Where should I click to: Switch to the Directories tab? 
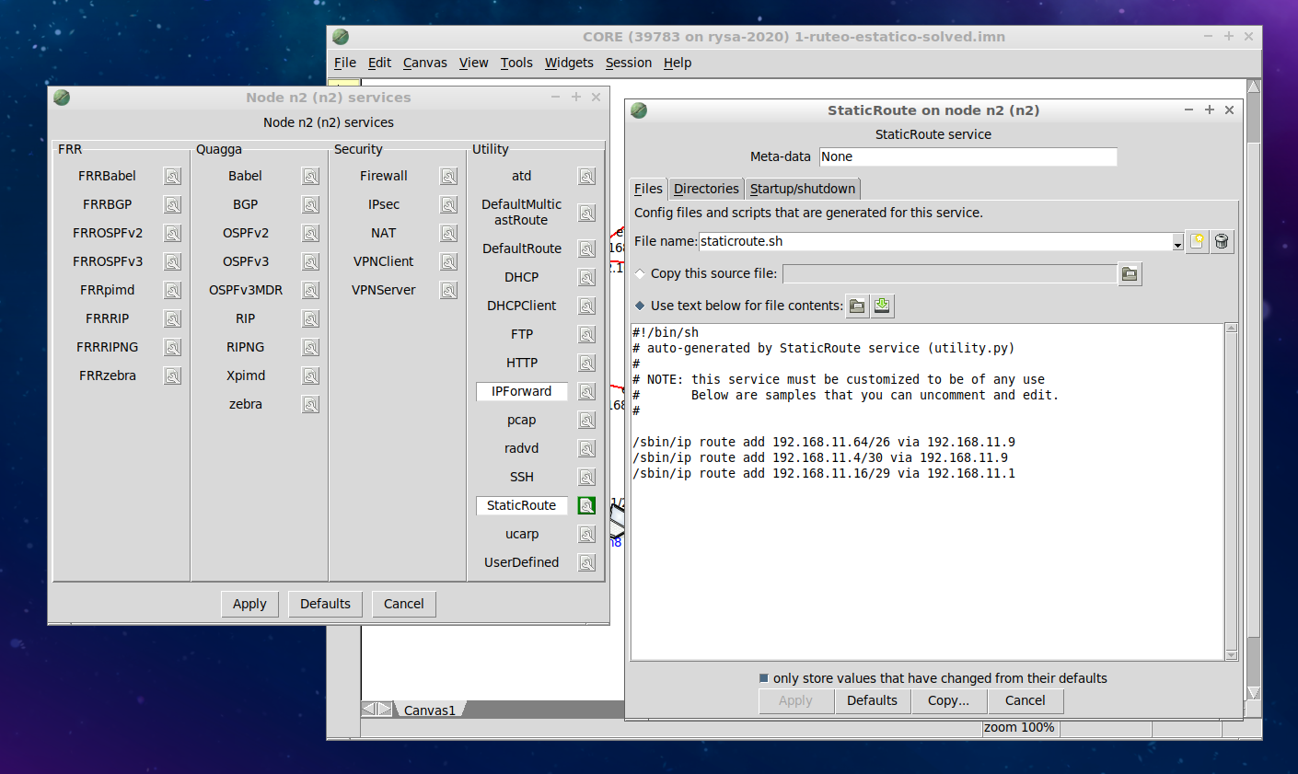point(706,189)
